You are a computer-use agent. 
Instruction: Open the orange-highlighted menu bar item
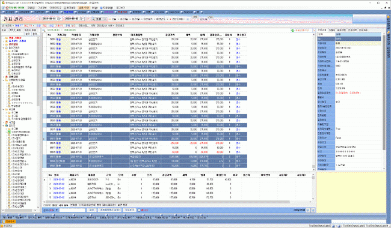(x=84, y=8)
